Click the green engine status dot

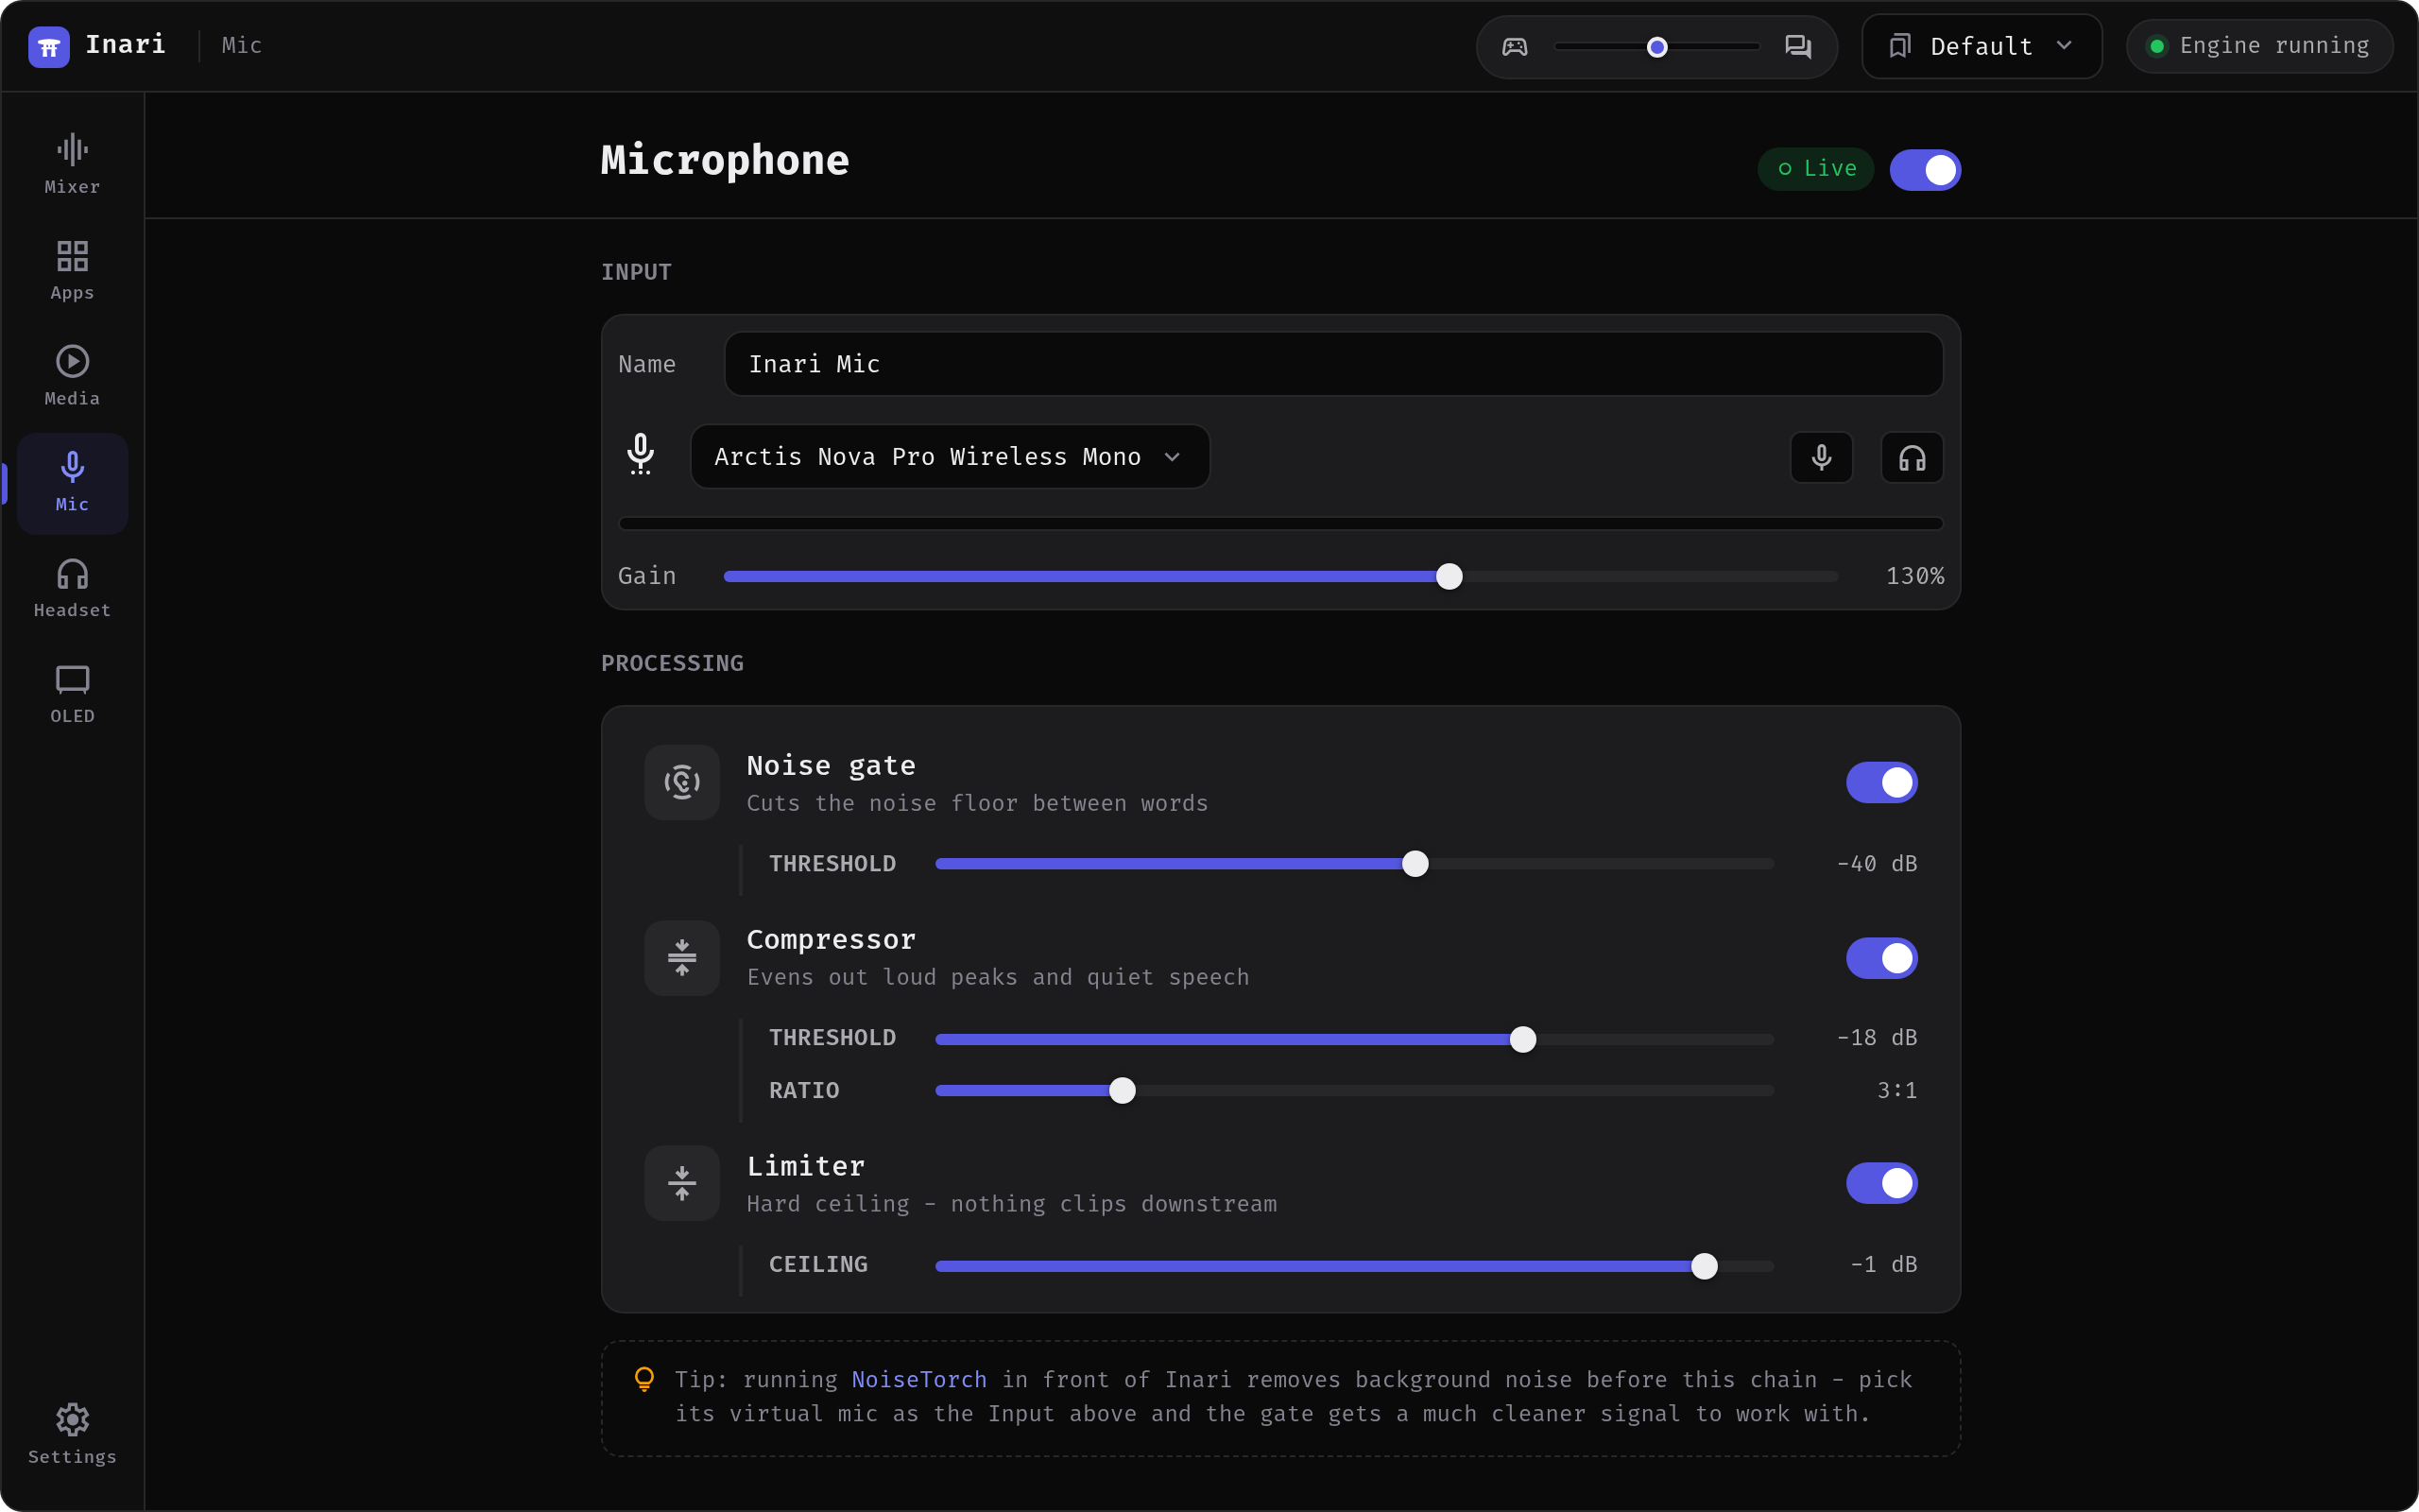pyautogui.click(x=2156, y=46)
